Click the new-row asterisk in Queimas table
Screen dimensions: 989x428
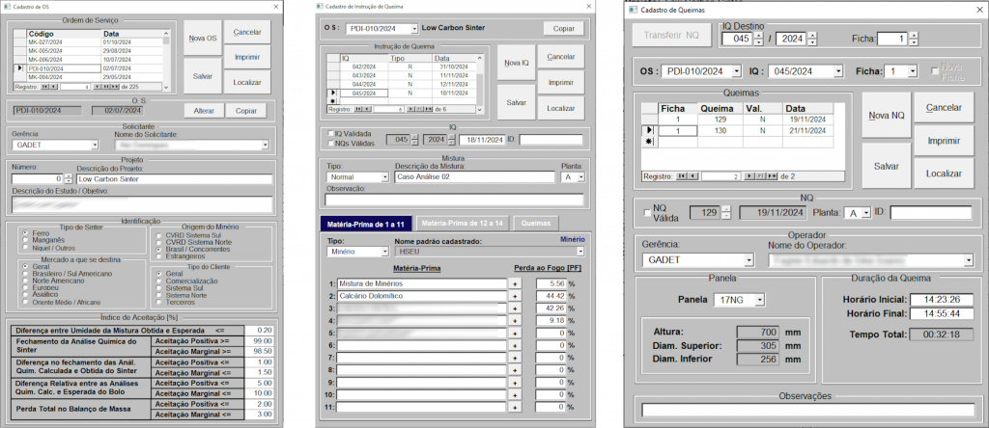coord(647,142)
